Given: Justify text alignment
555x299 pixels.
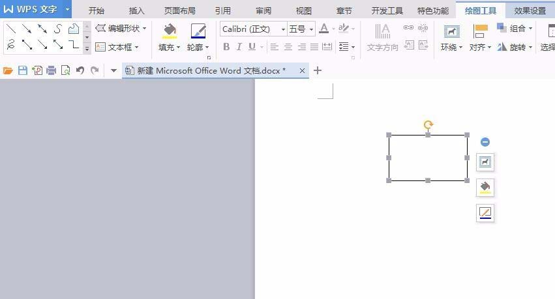Looking at the screenshot, I should 314,47.
